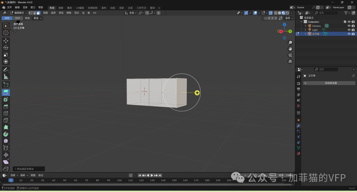The height and width of the screenshot is (192, 357).
Task: Select the Add Cube tool
Action: (6, 85)
